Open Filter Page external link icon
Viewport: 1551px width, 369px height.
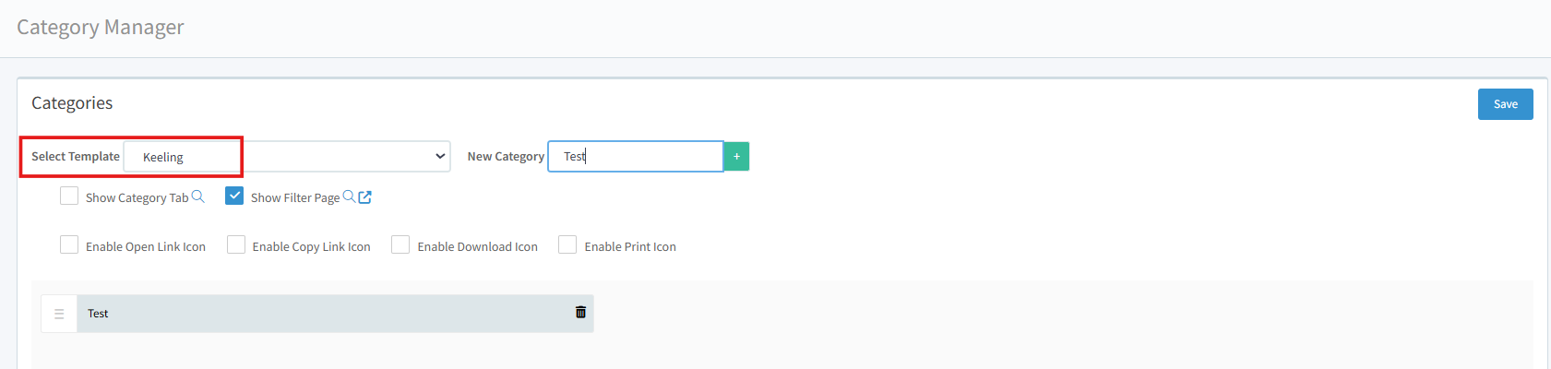(x=365, y=196)
